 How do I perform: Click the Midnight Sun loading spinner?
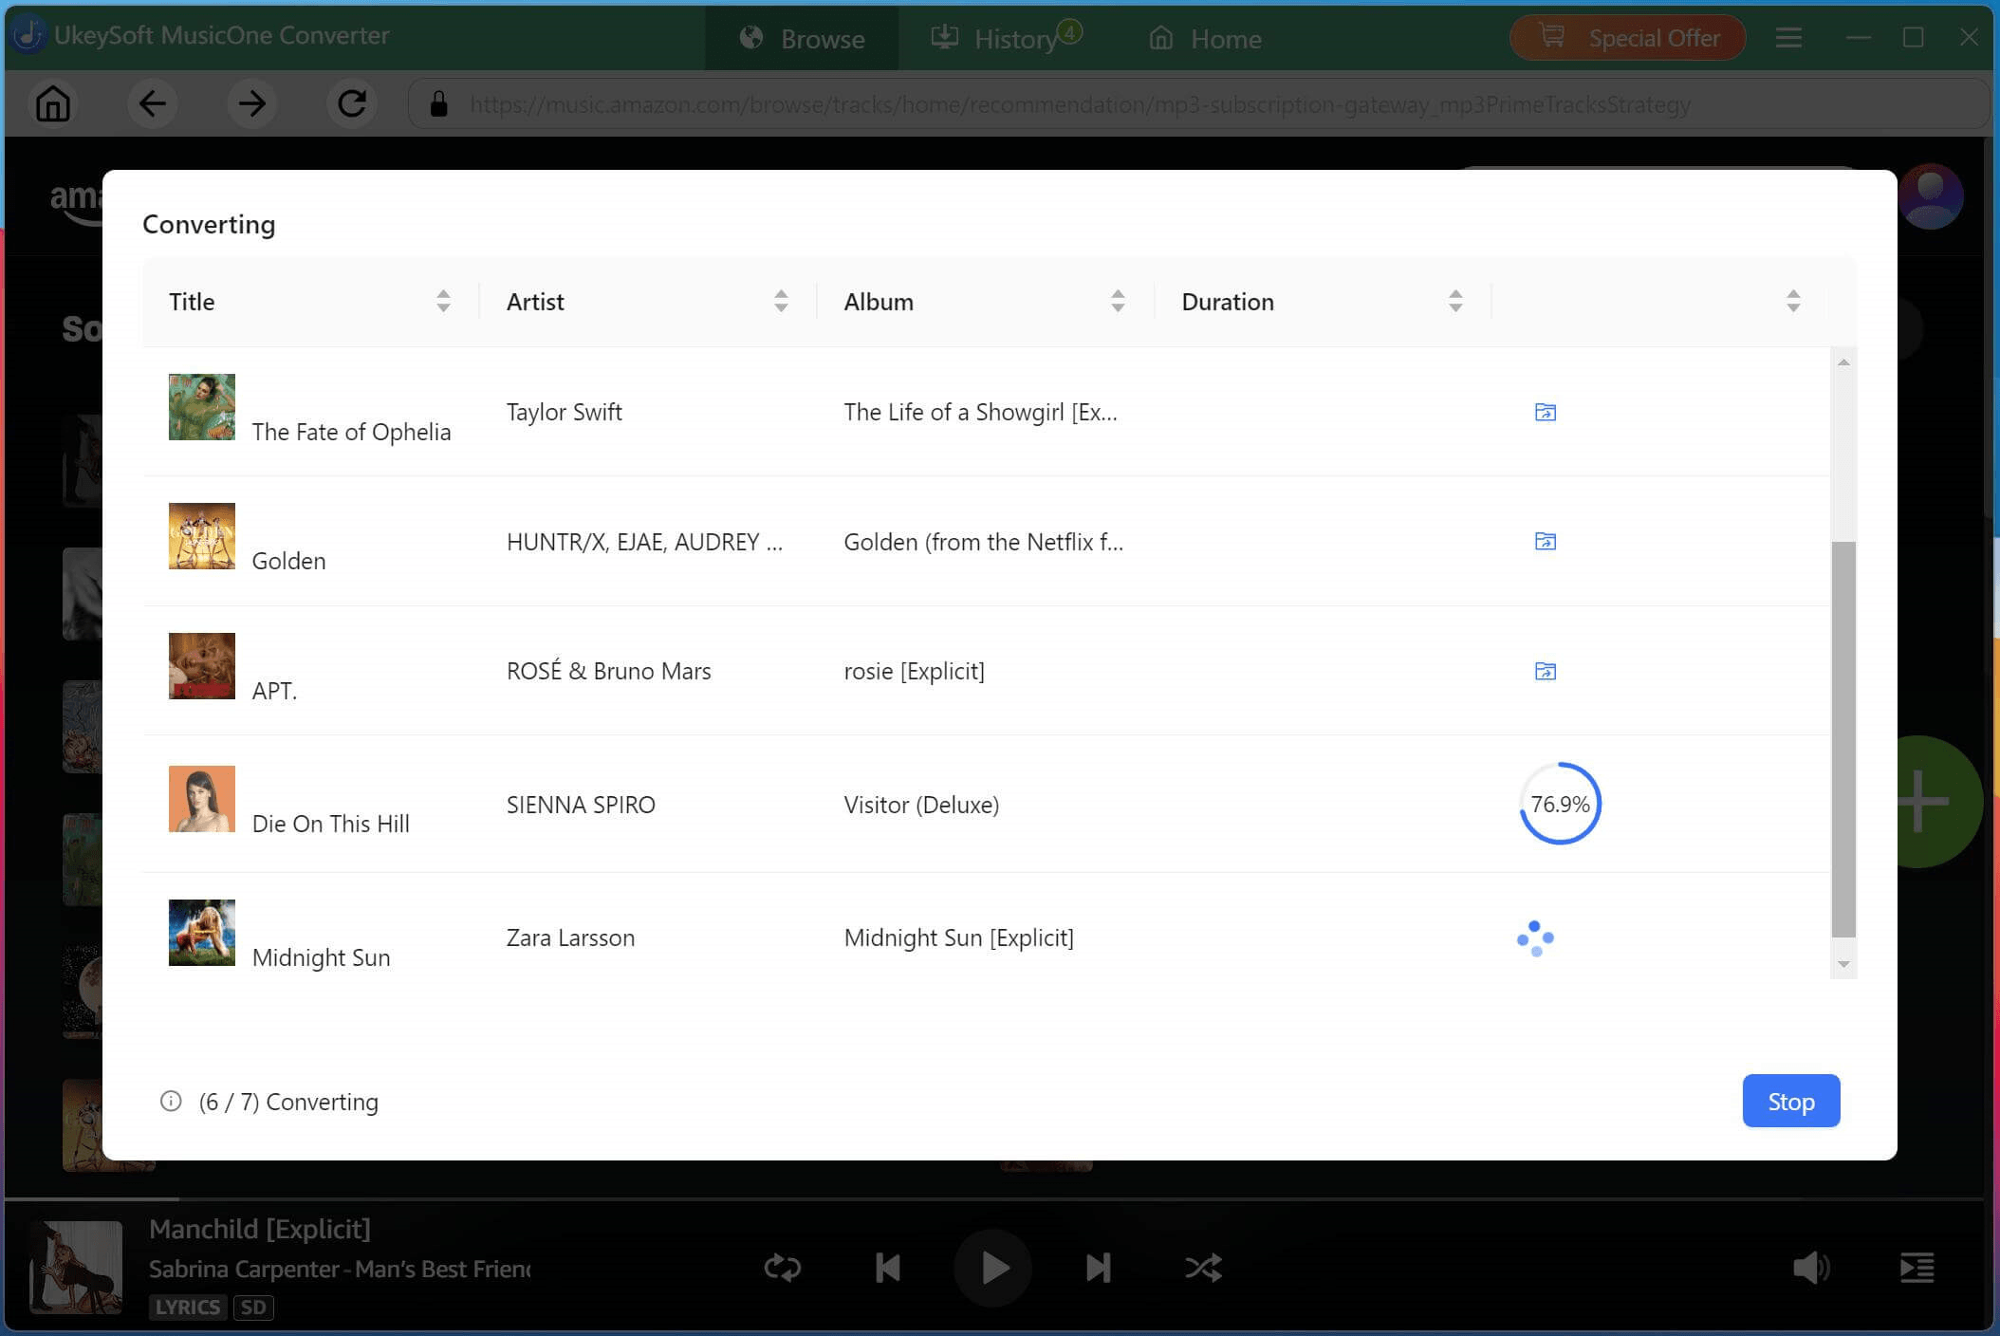[x=1535, y=938]
